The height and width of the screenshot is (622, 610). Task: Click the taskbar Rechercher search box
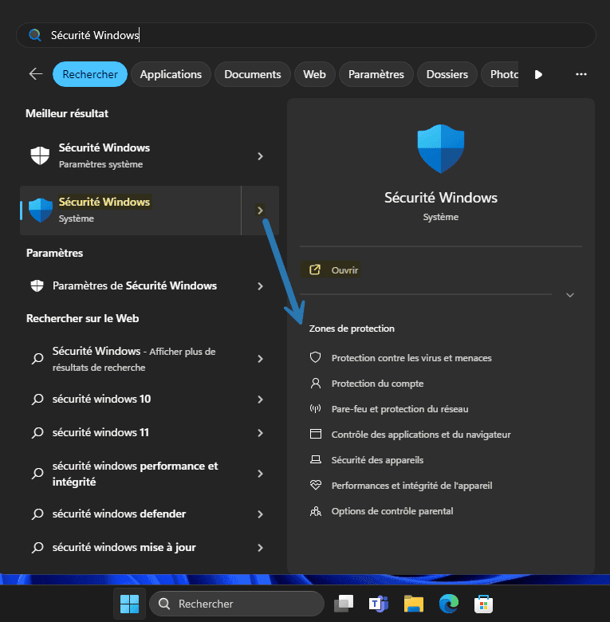(x=237, y=604)
